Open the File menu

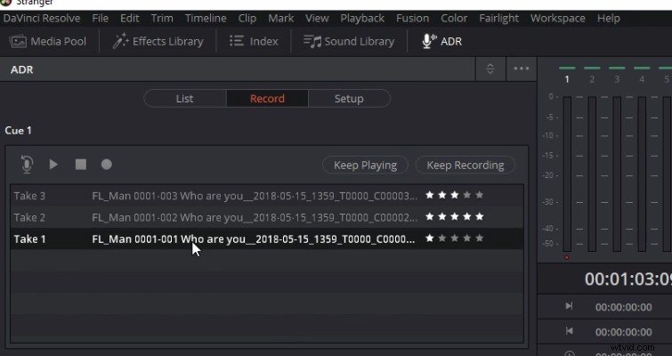coord(101,19)
